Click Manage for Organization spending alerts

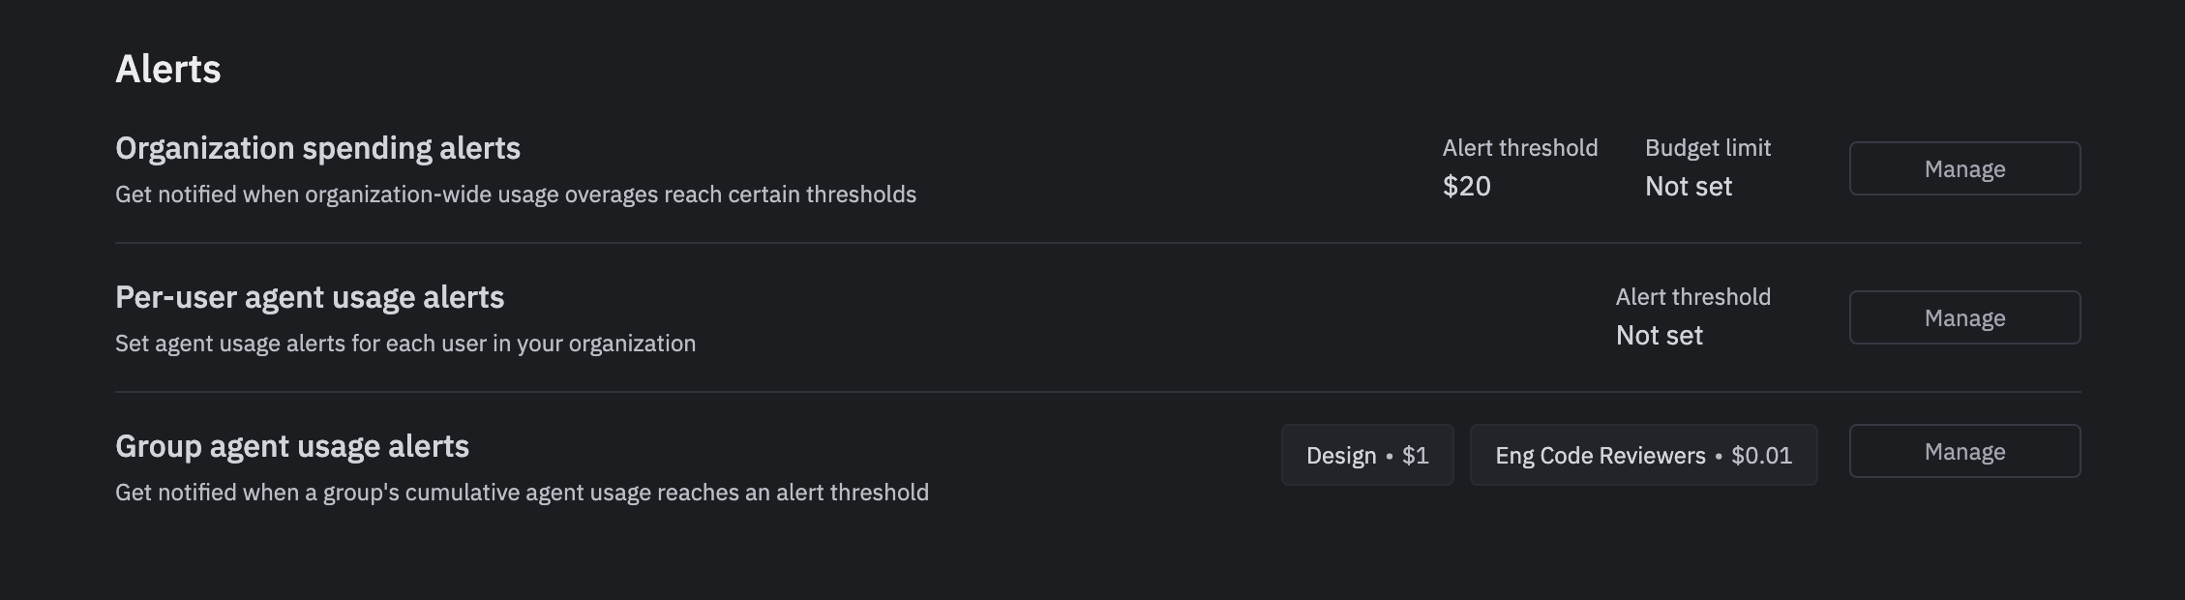click(x=1963, y=167)
